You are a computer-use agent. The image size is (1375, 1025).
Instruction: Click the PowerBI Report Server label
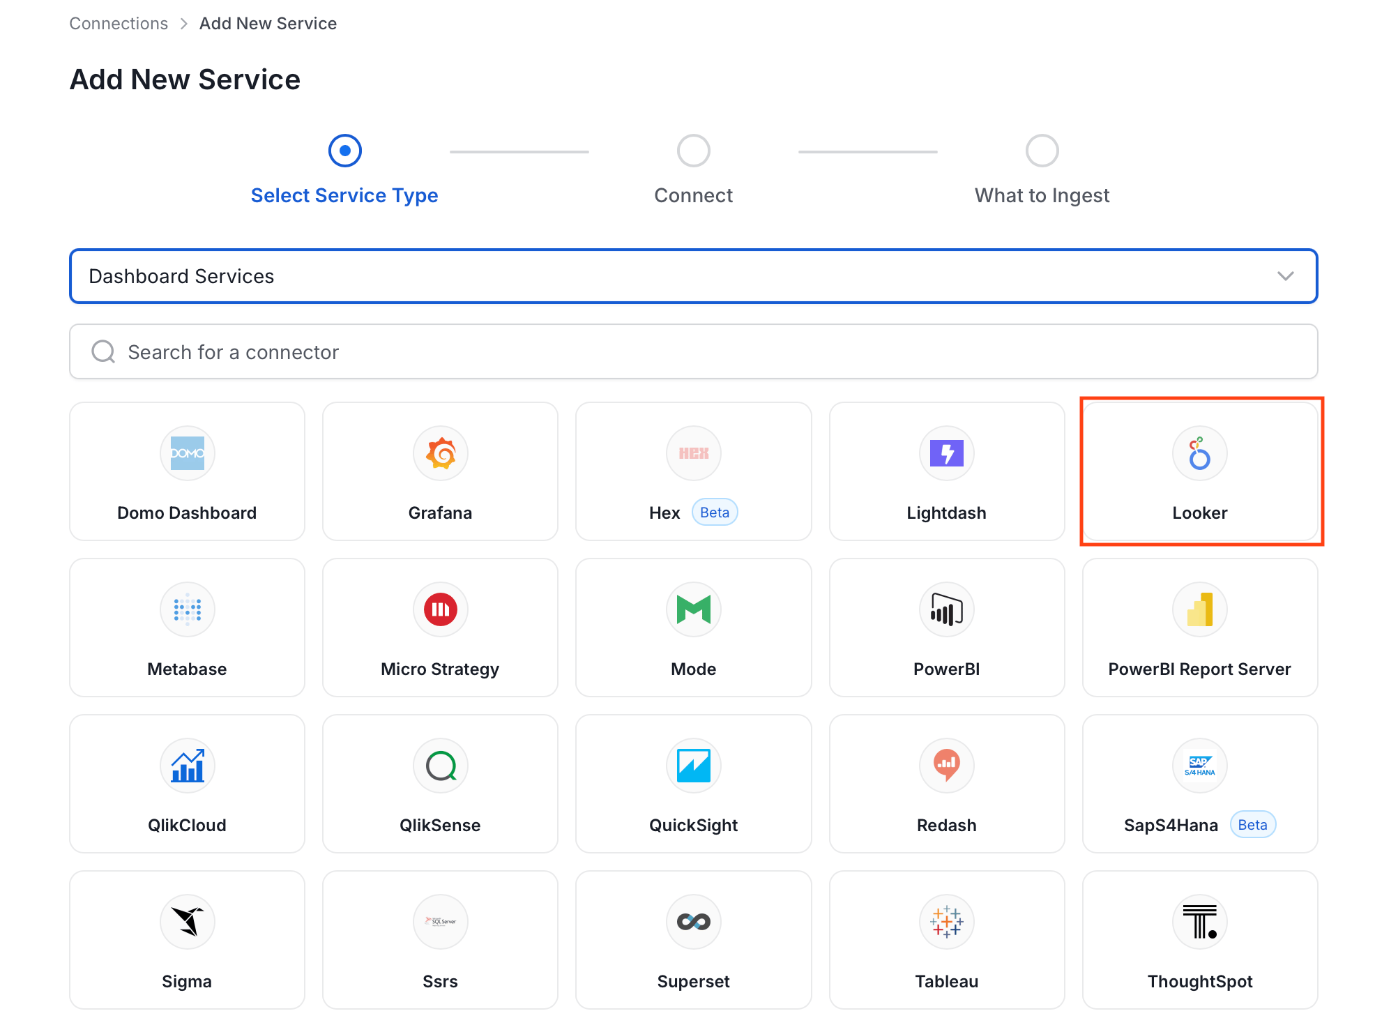1199,669
